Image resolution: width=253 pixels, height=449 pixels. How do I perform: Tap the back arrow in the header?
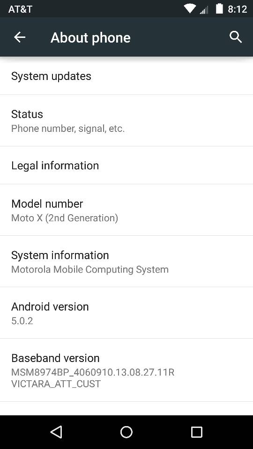coord(20,37)
